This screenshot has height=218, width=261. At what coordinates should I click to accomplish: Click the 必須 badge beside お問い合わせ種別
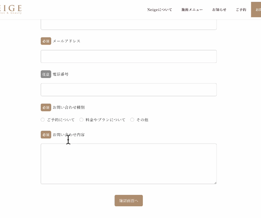46,107
